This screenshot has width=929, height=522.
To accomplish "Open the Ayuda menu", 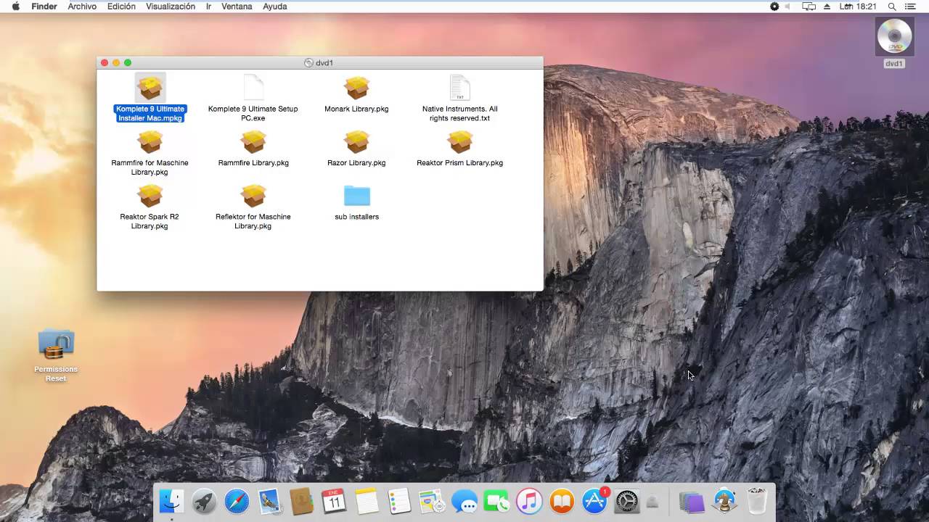I will tap(275, 7).
